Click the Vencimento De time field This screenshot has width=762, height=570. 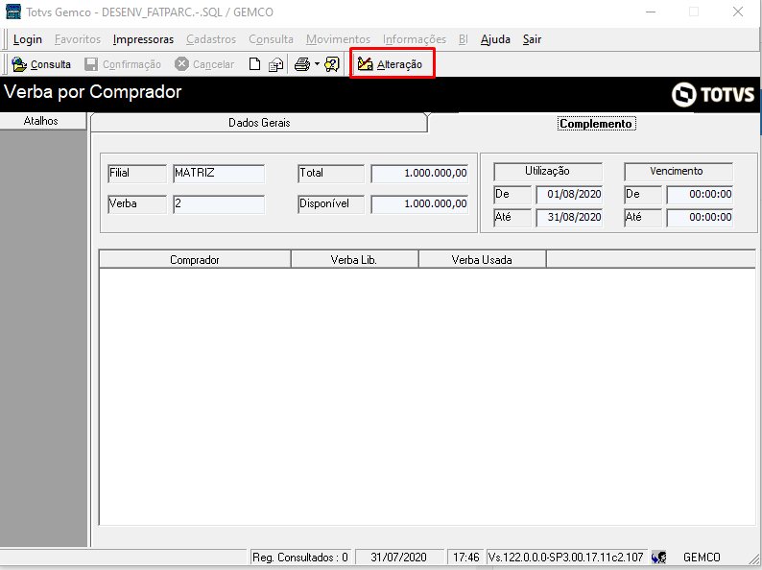click(700, 195)
